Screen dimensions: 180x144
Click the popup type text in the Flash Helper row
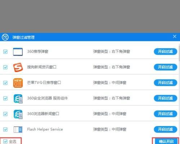coord(110,129)
